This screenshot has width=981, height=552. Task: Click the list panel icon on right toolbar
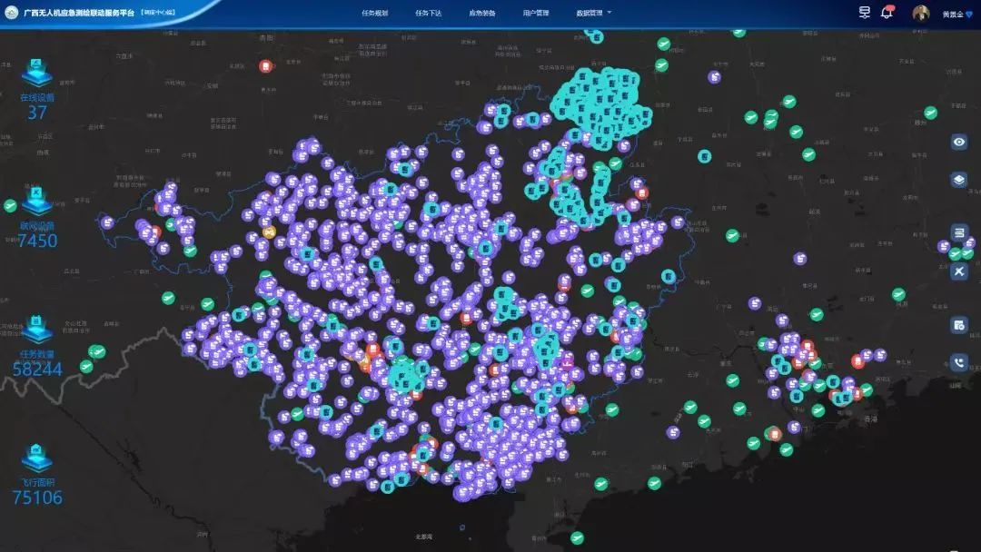point(959,232)
